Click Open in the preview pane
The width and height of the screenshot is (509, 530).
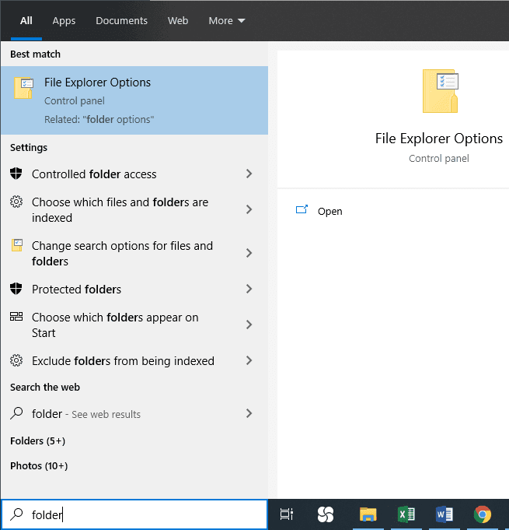pyautogui.click(x=329, y=212)
